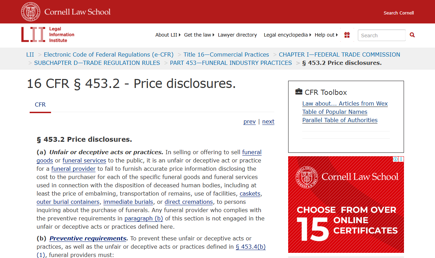Expand the Get the law menu
Viewport: 435px width, 258px height.
point(199,35)
